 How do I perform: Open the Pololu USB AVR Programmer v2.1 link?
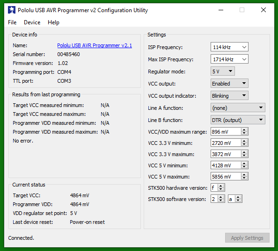point(95,45)
